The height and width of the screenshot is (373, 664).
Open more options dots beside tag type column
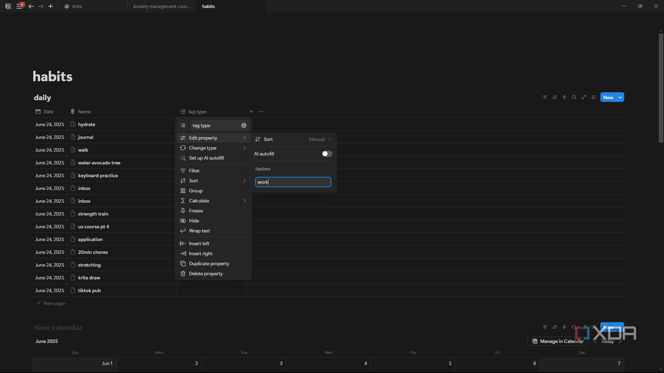[261, 111]
